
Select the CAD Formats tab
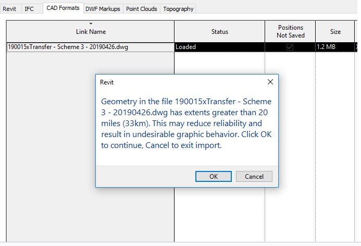63,8
